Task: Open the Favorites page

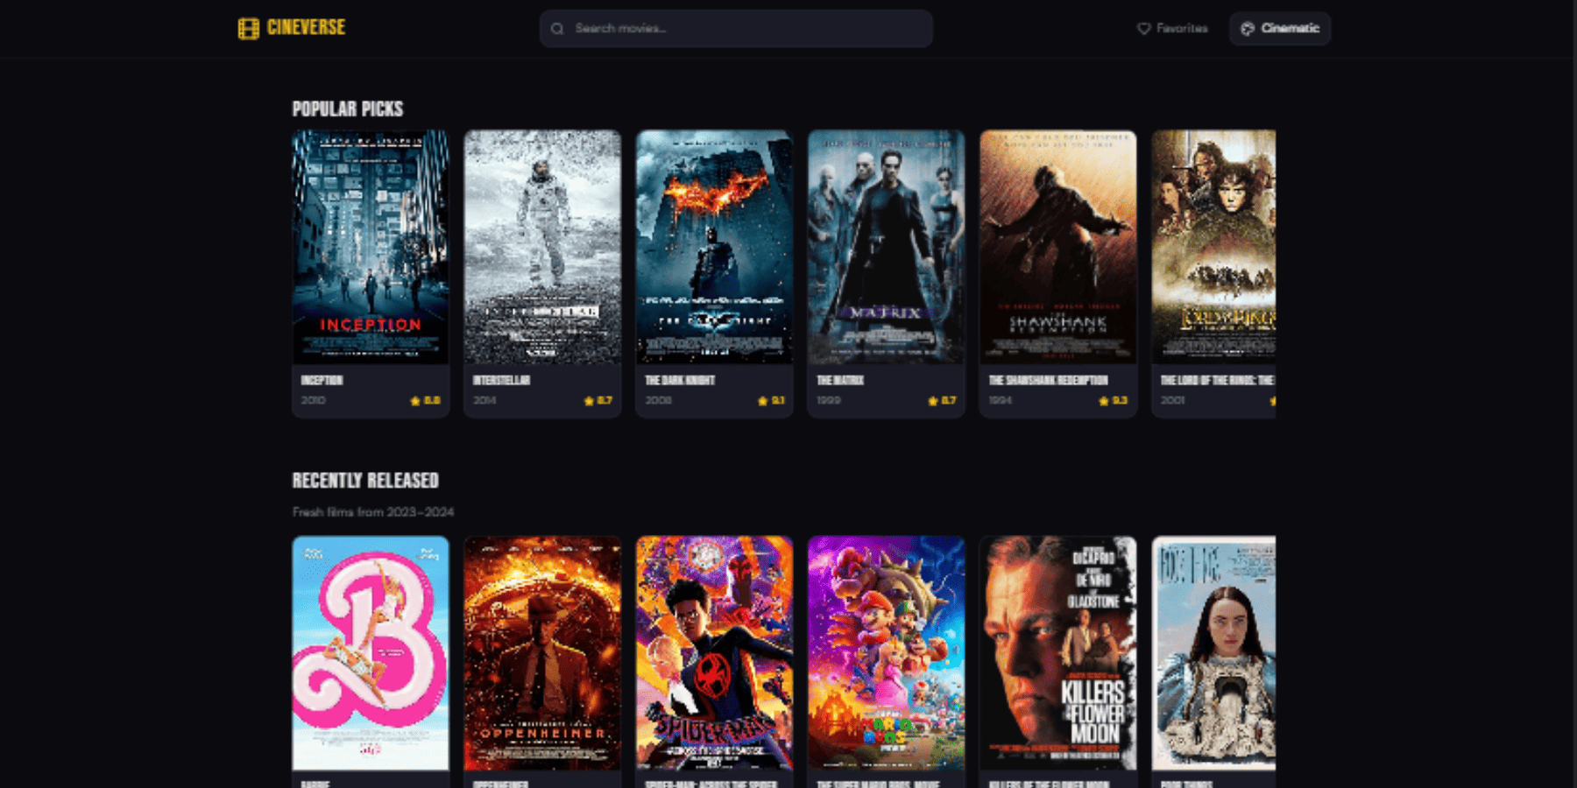Action: 1171,29
